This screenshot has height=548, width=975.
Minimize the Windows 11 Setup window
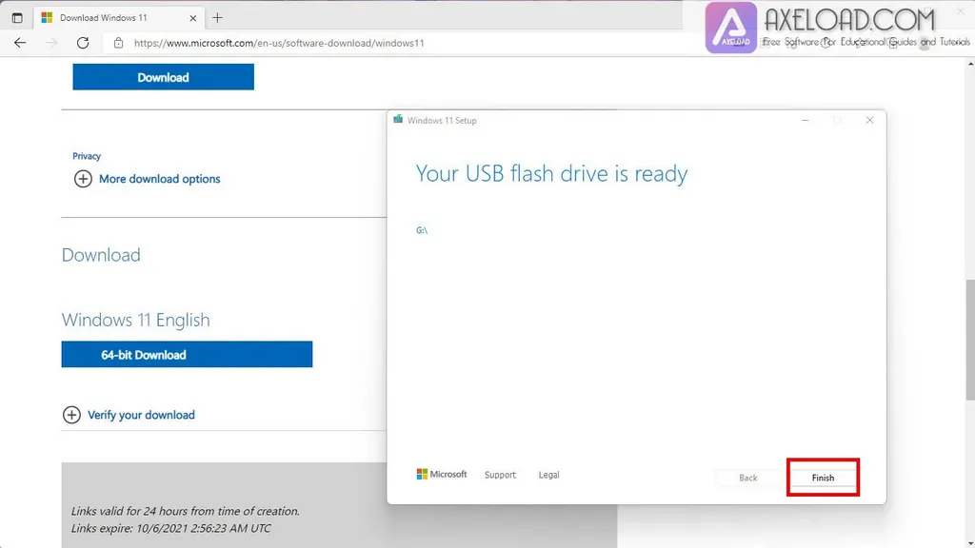click(x=806, y=120)
